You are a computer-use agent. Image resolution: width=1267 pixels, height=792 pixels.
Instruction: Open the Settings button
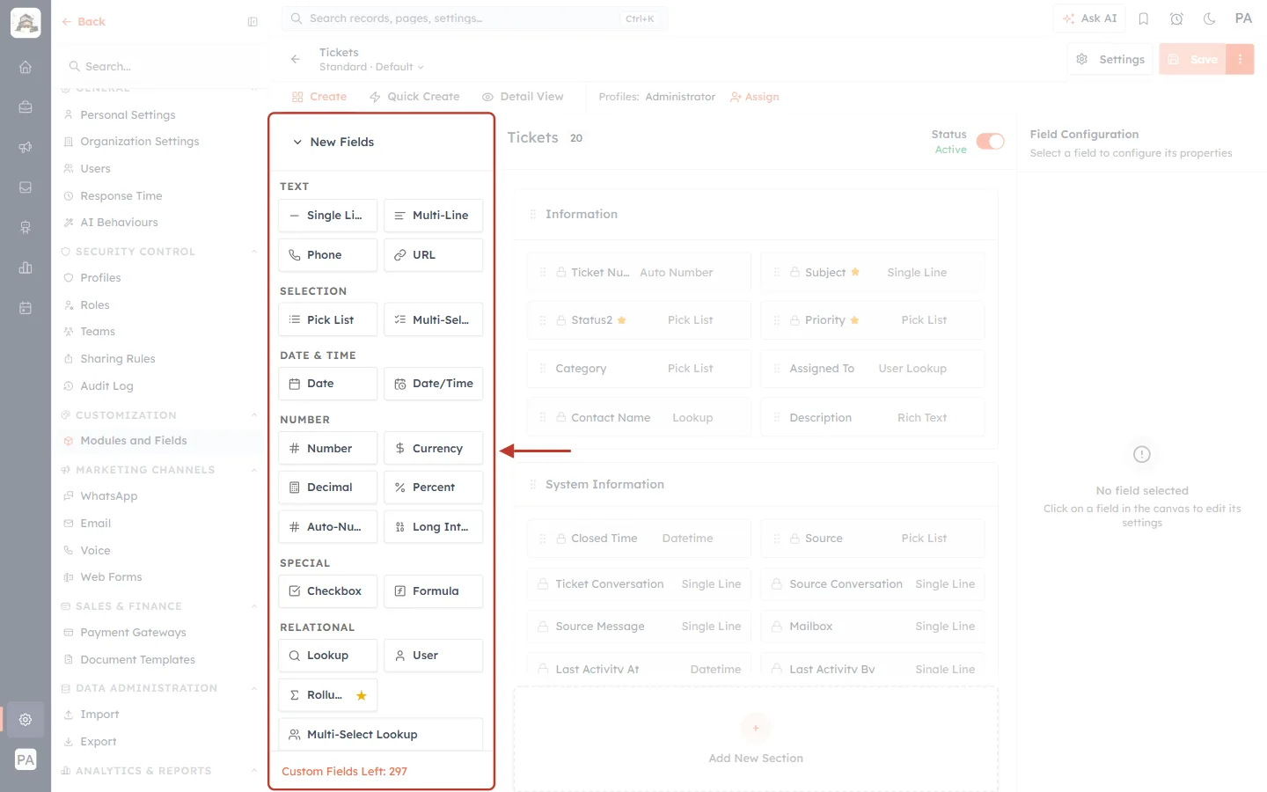pyautogui.click(x=1111, y=59)
